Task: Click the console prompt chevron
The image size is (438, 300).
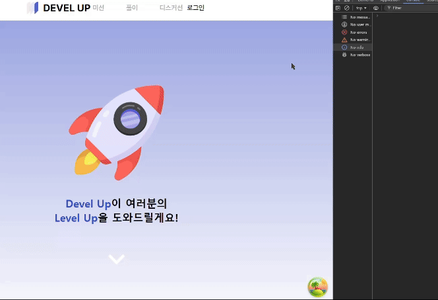Action: coord(377,16)
